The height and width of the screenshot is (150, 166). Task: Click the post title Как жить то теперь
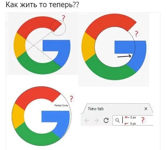(x=42, y=4)
